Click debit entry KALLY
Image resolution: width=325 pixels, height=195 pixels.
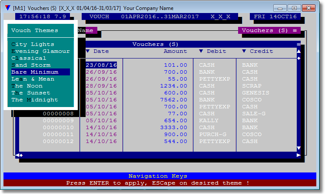point(209,120)
